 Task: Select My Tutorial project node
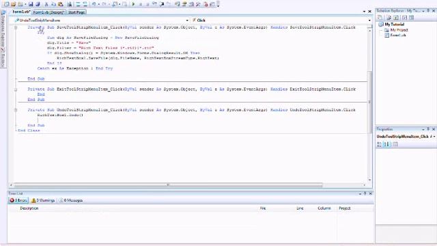pyautogui.click(x=394, y=25)
